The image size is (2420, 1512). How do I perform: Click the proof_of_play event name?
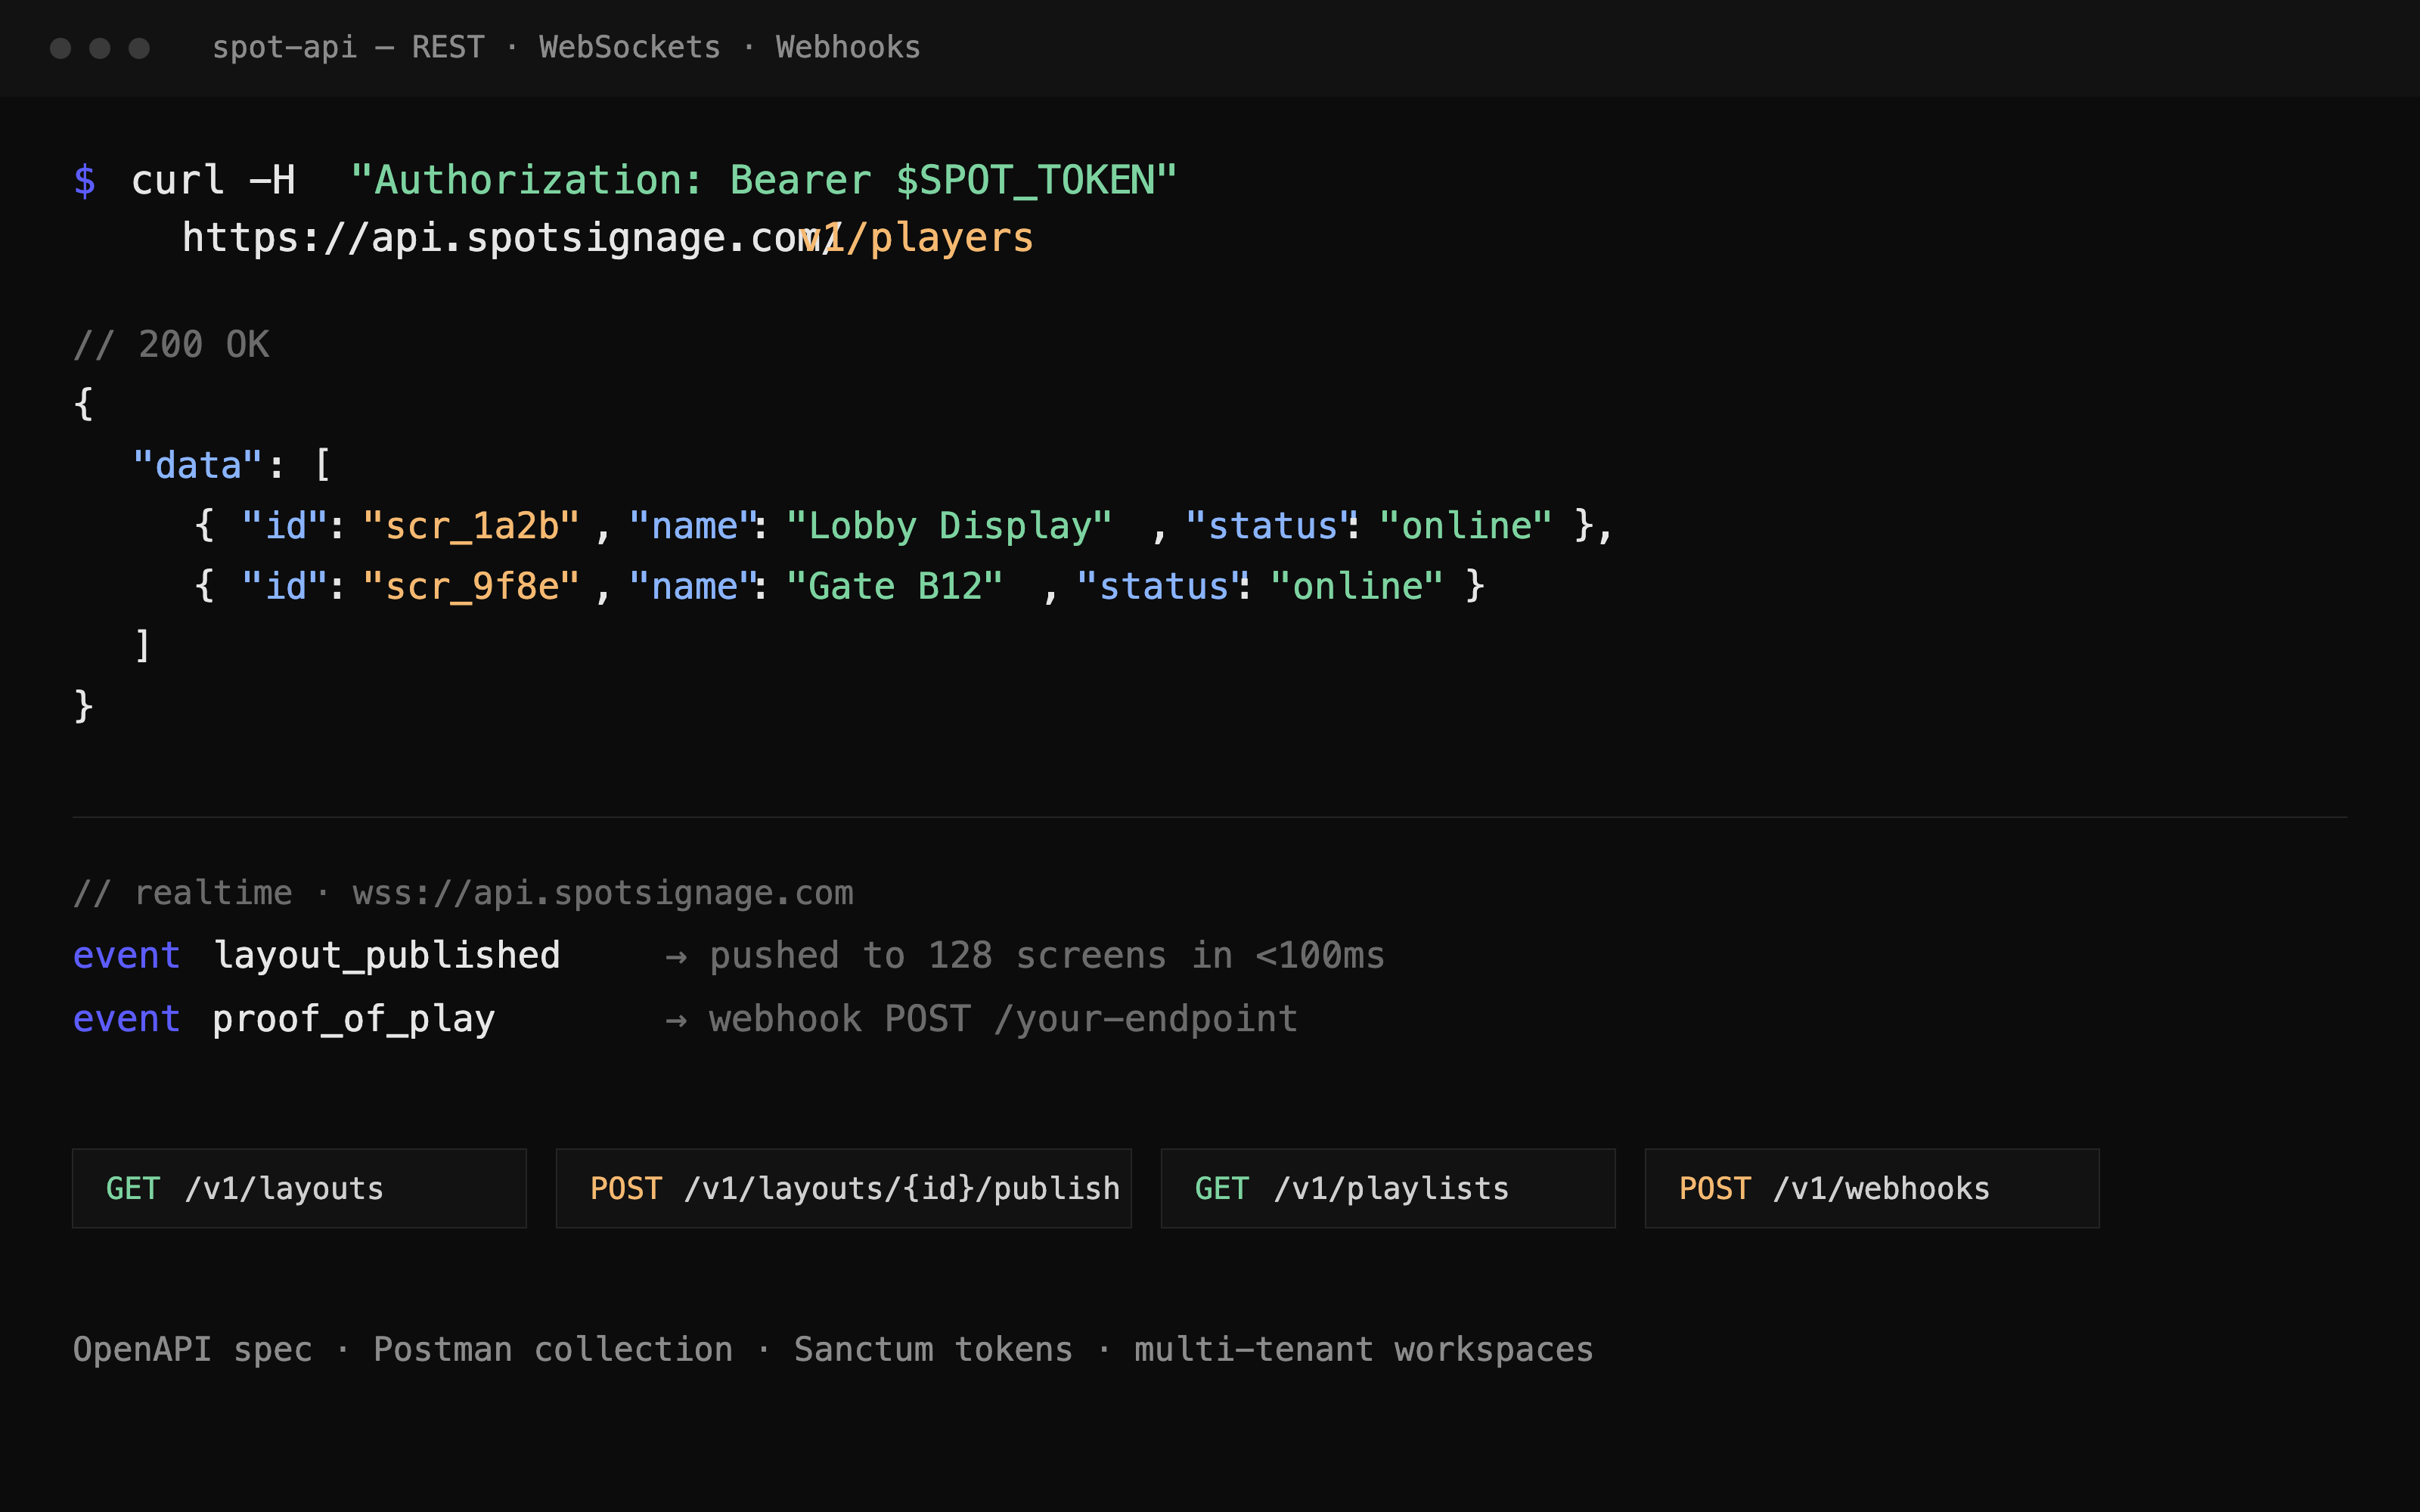tap(354, 1019)
